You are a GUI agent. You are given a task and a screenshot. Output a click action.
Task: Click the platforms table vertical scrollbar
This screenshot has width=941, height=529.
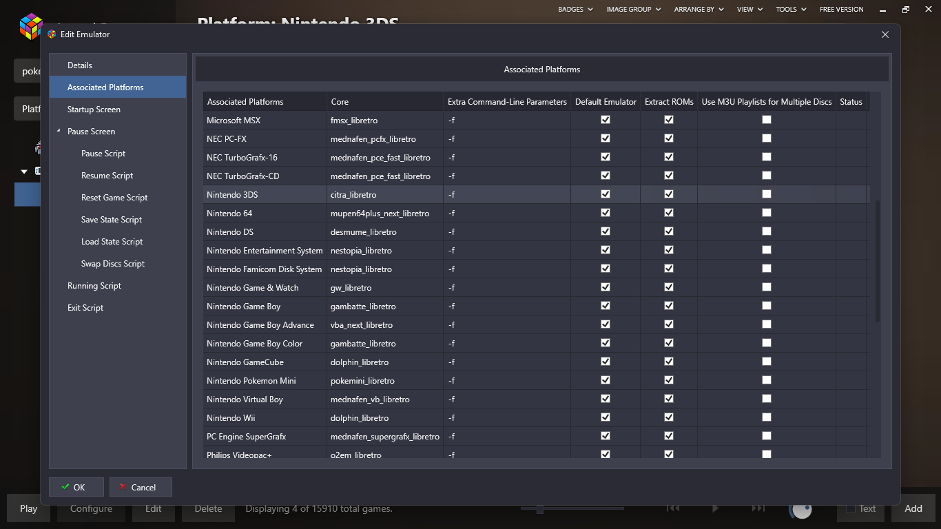coord(877,262)
